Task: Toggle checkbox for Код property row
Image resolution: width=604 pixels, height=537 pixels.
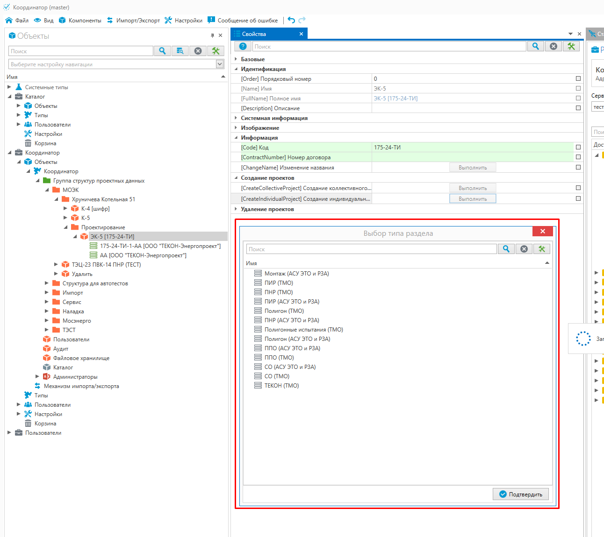Action: coord(578,147)
